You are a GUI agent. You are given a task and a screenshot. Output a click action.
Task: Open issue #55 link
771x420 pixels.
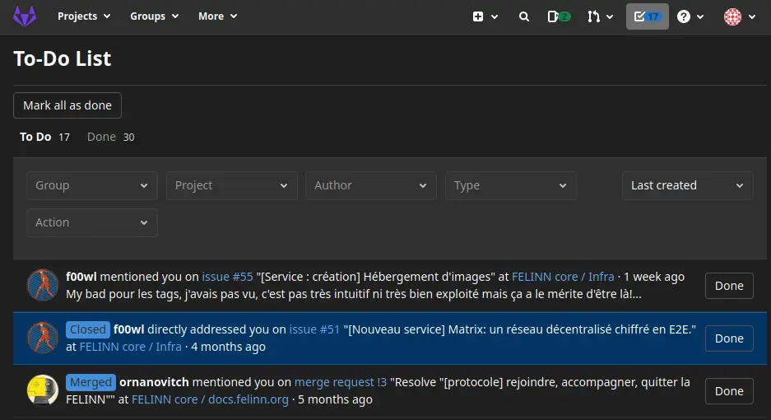tap(227, 277)
